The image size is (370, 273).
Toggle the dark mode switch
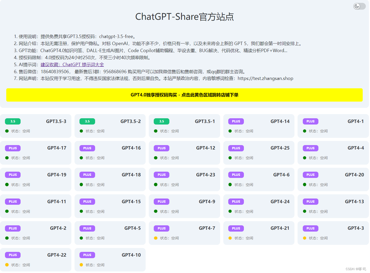(359, 6)
